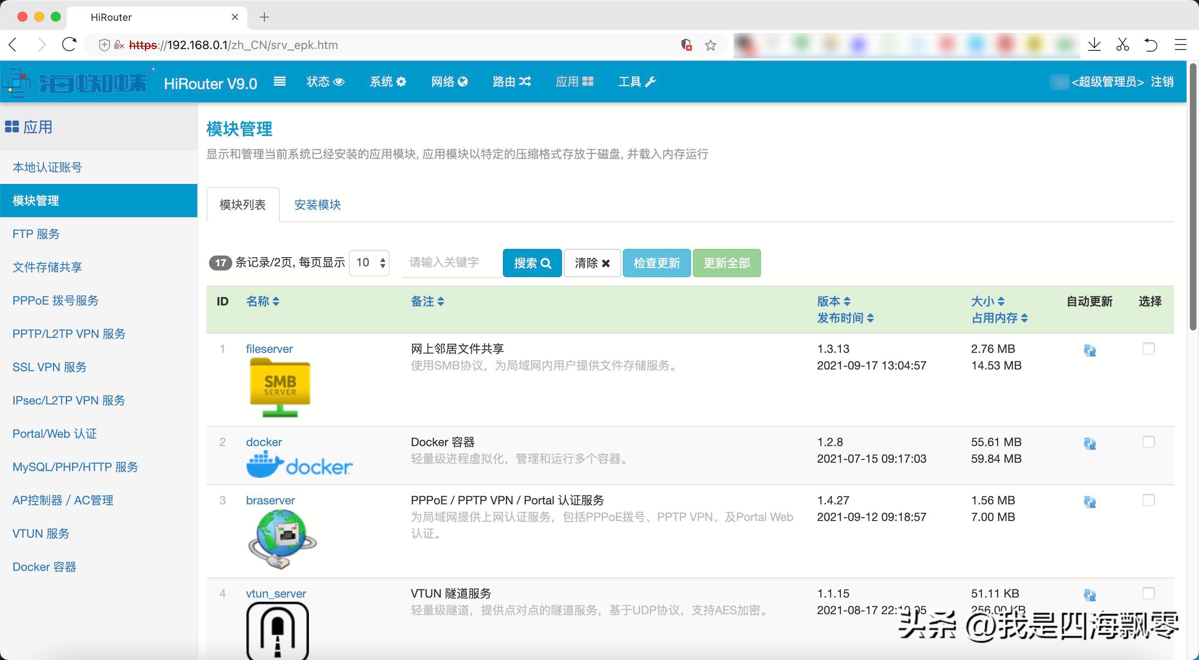The width and height of the screenshot is (1199, 660).
Task: Open Docker 容器 in the sidebar
Action: click(x=44, y=566)
